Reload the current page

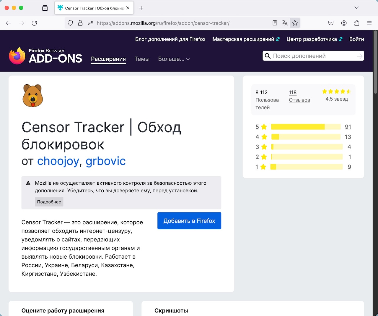(34, 23)
